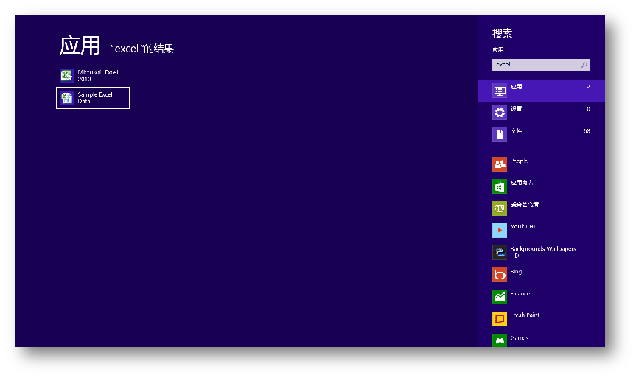This screenshot has width=636, height=378.
Task: Search within the 应用商店 Store app
Action: pyautogui.click(x=541, y=186)
